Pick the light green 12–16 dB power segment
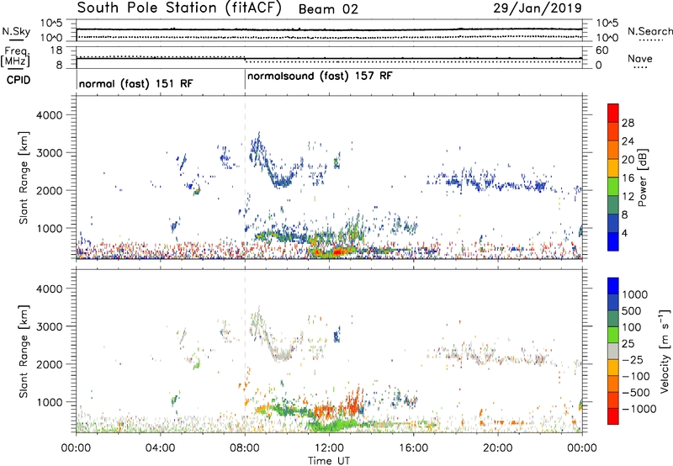The height and width of the screenshot is (466, 673). point(613,186)
